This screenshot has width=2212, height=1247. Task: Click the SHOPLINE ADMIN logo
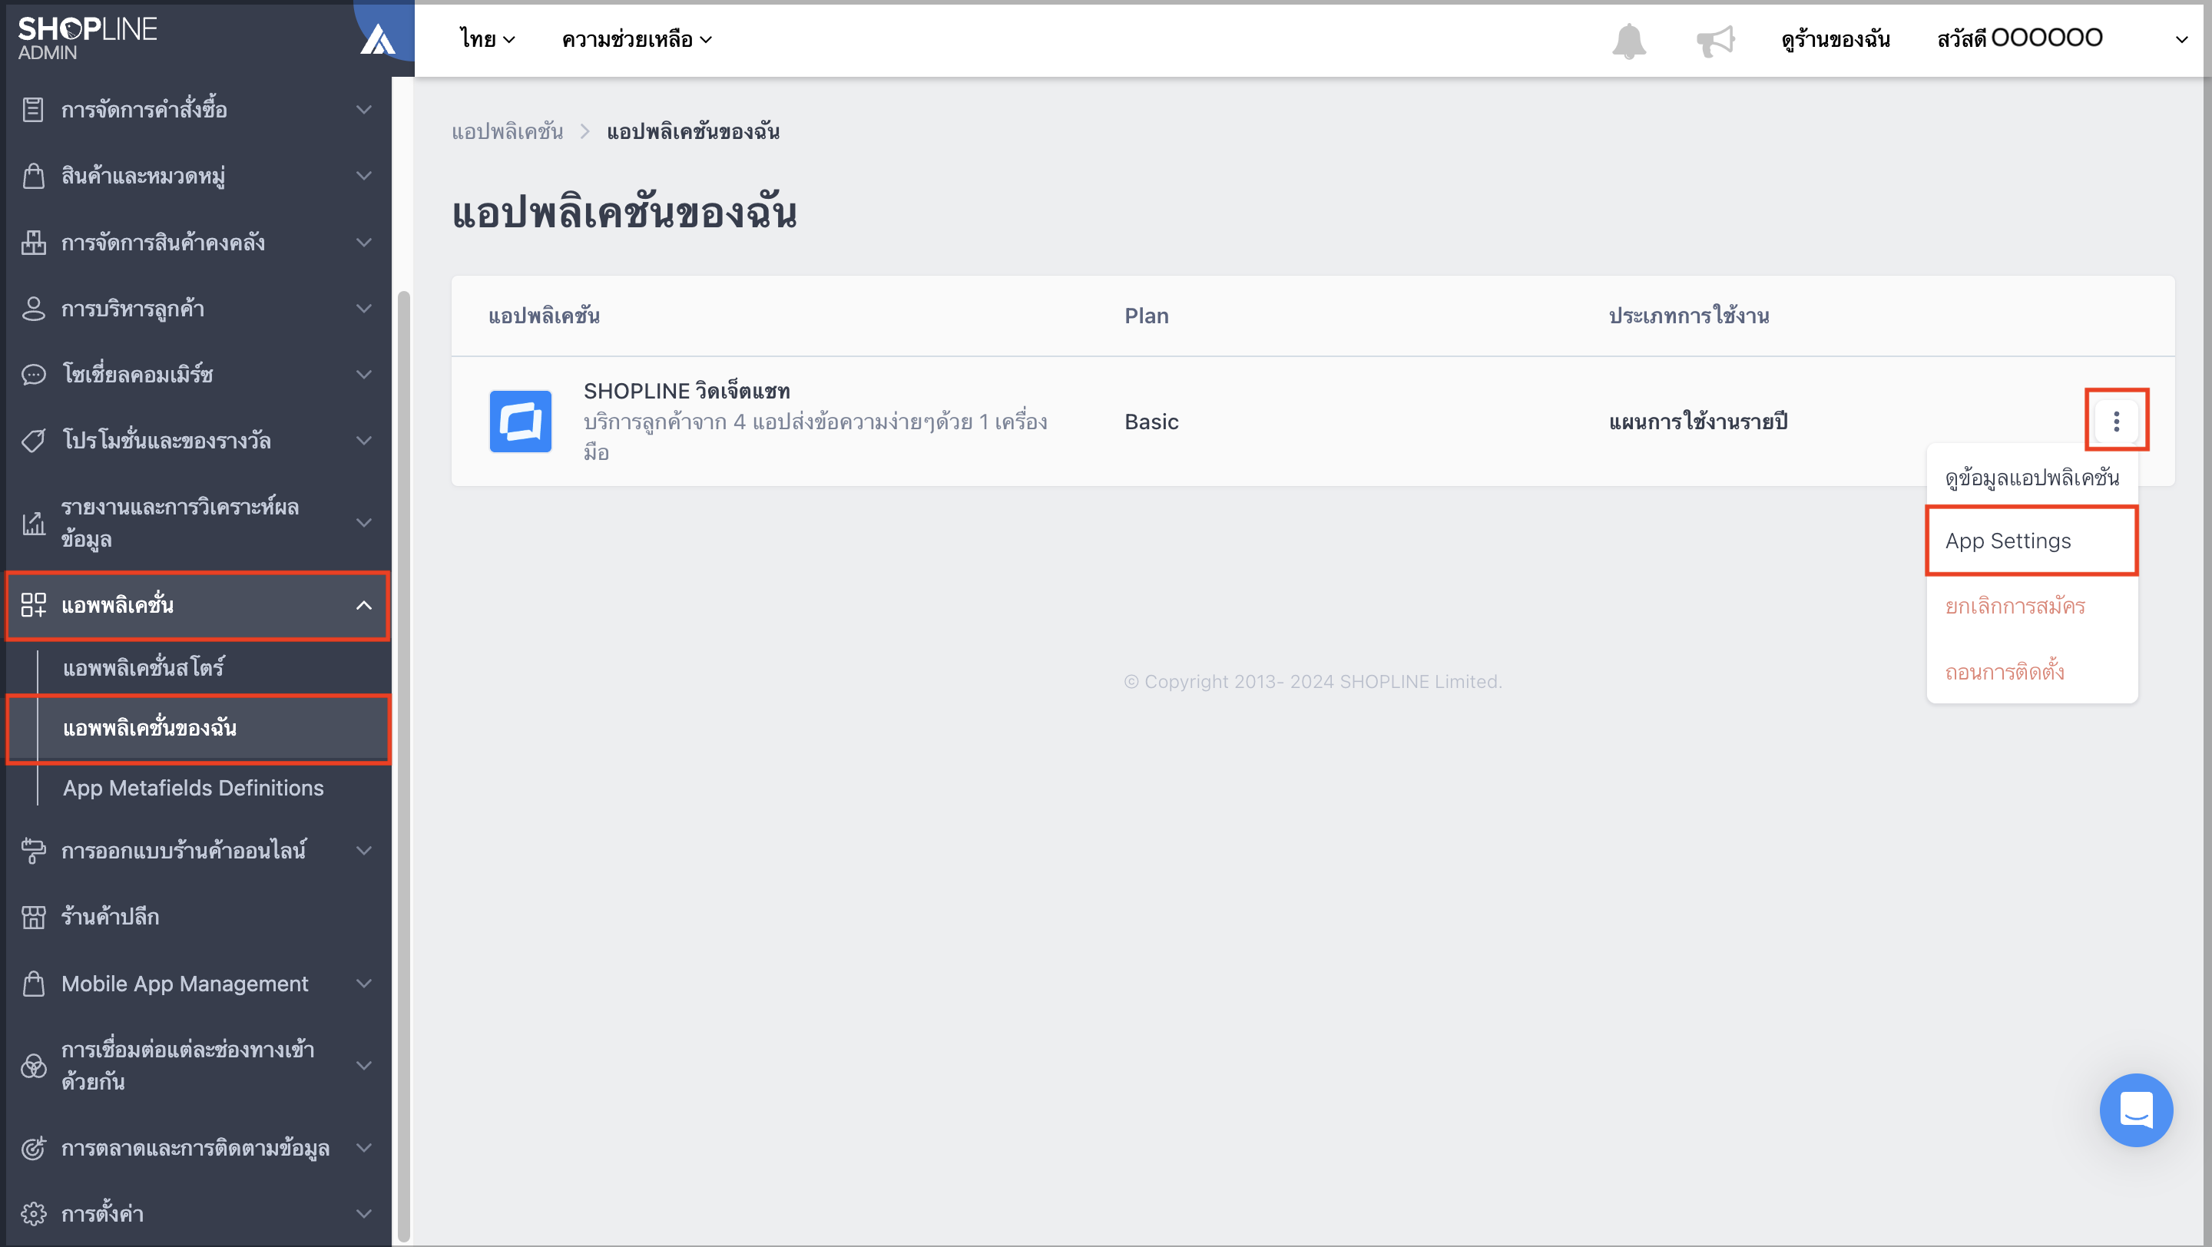[87, 38]
